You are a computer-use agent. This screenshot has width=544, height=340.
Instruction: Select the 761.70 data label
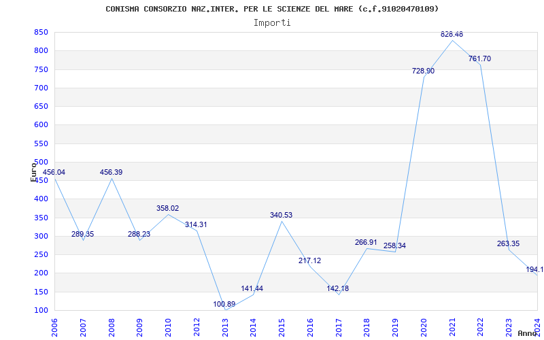point(480,59)
